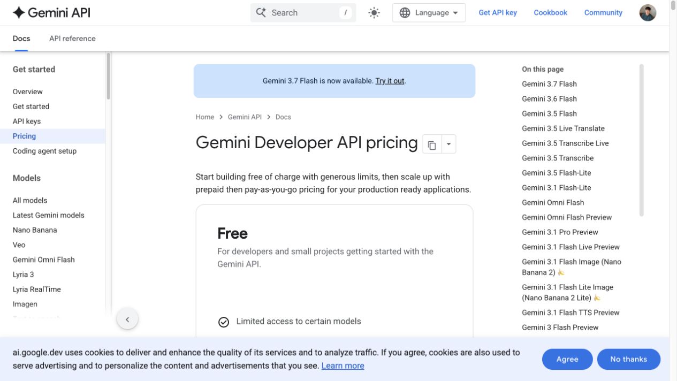Open Nano Banana in sidebar
The image size is (677, 381).
click(x=35, y=230)
